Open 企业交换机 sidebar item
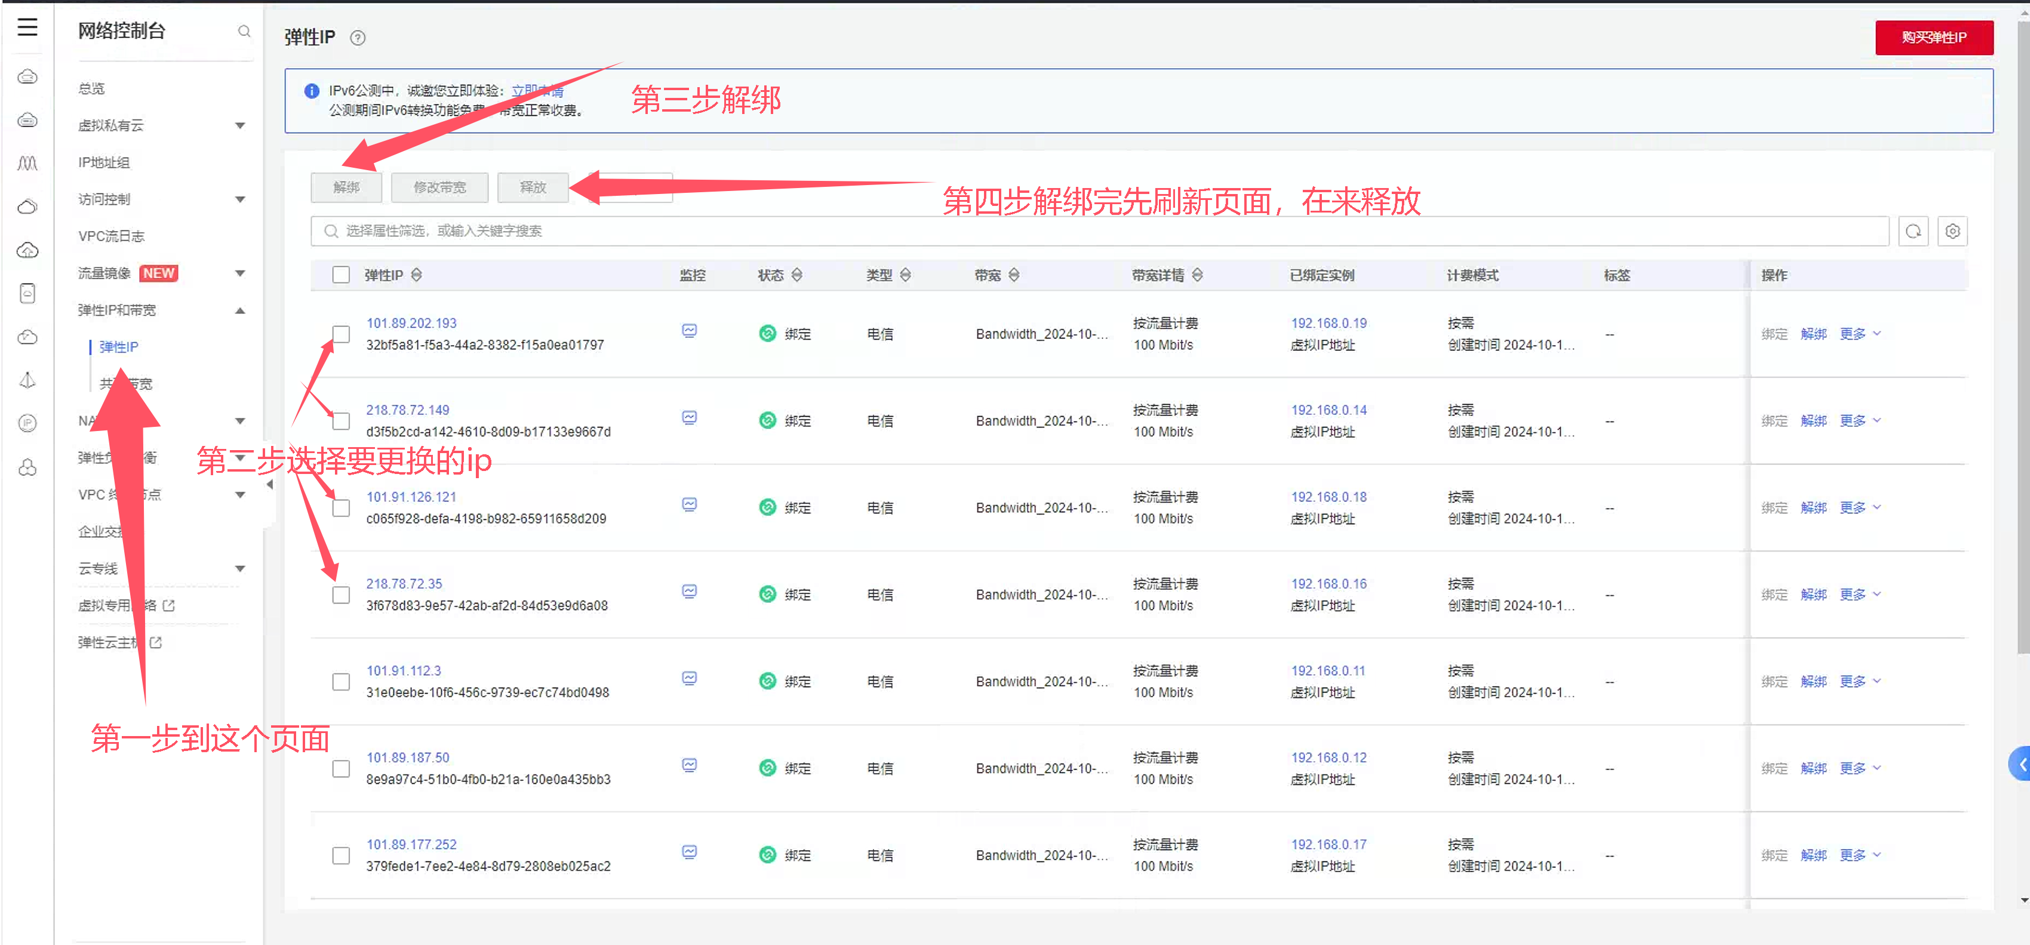This screenshot has height=945, width=2030. (x=110, y=531)
